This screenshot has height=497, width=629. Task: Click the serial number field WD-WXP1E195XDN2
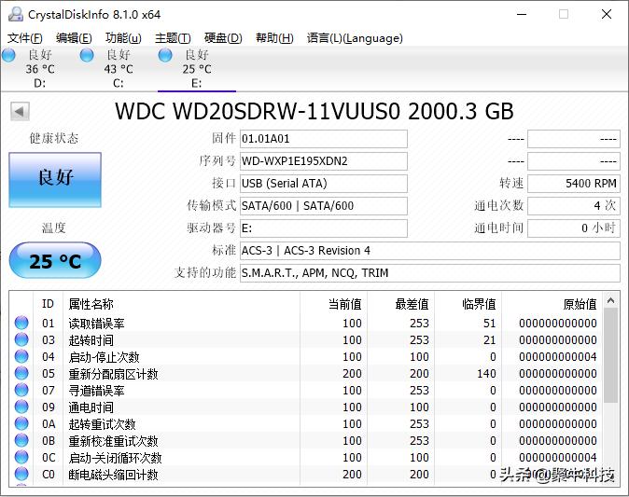click(324, 161)
